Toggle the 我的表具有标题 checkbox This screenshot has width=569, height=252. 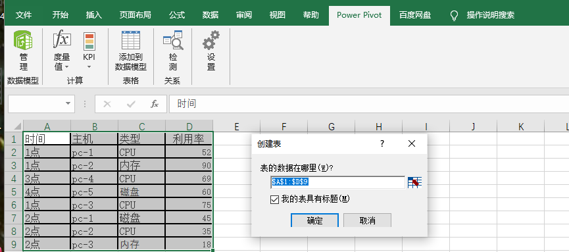point(274,199)
